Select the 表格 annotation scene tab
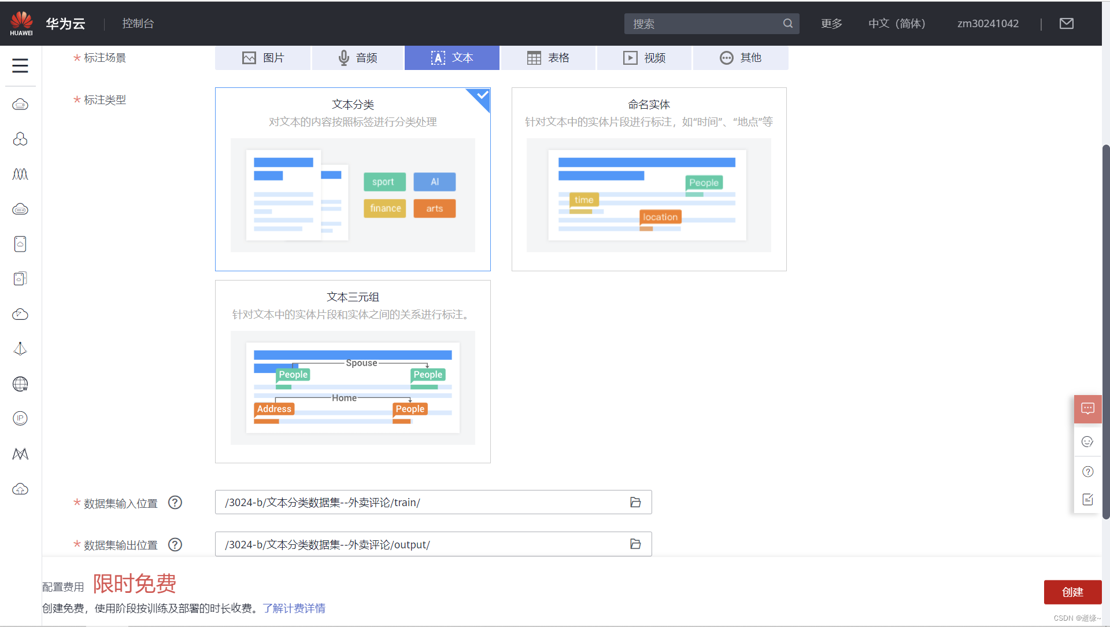 [548, 58]
